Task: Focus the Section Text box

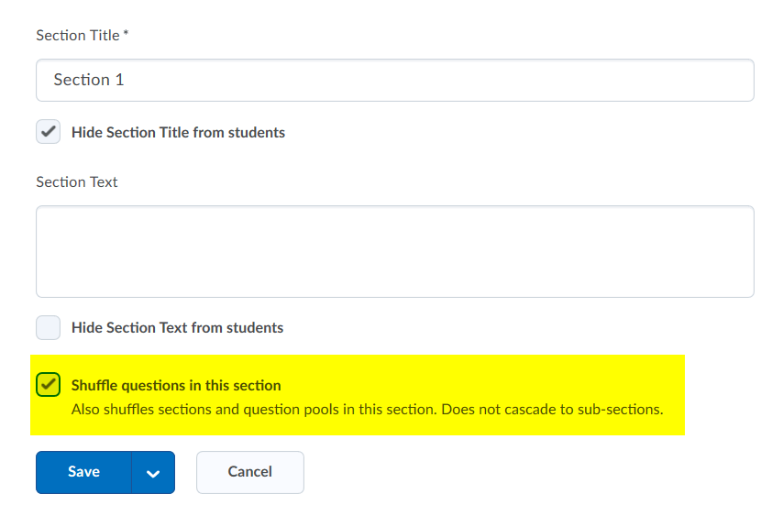Action: 394,251
